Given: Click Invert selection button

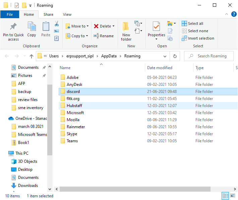Looking at the screenshot, I should [198, 38].
